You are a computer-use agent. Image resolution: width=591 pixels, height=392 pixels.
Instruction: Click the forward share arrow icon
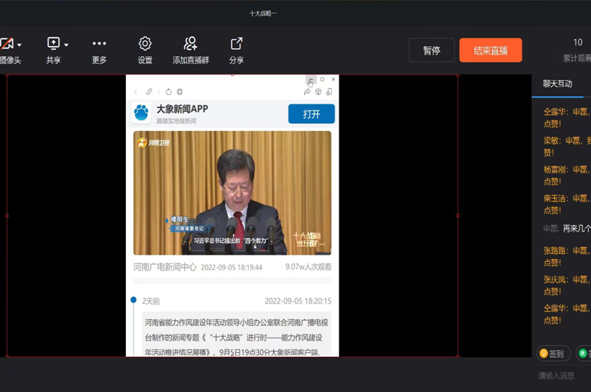[307, 92]
